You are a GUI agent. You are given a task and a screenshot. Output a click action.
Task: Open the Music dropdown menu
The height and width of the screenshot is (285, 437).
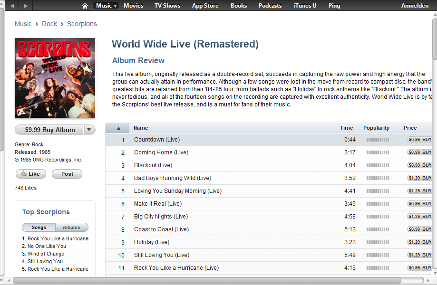[x=107, y=6]
